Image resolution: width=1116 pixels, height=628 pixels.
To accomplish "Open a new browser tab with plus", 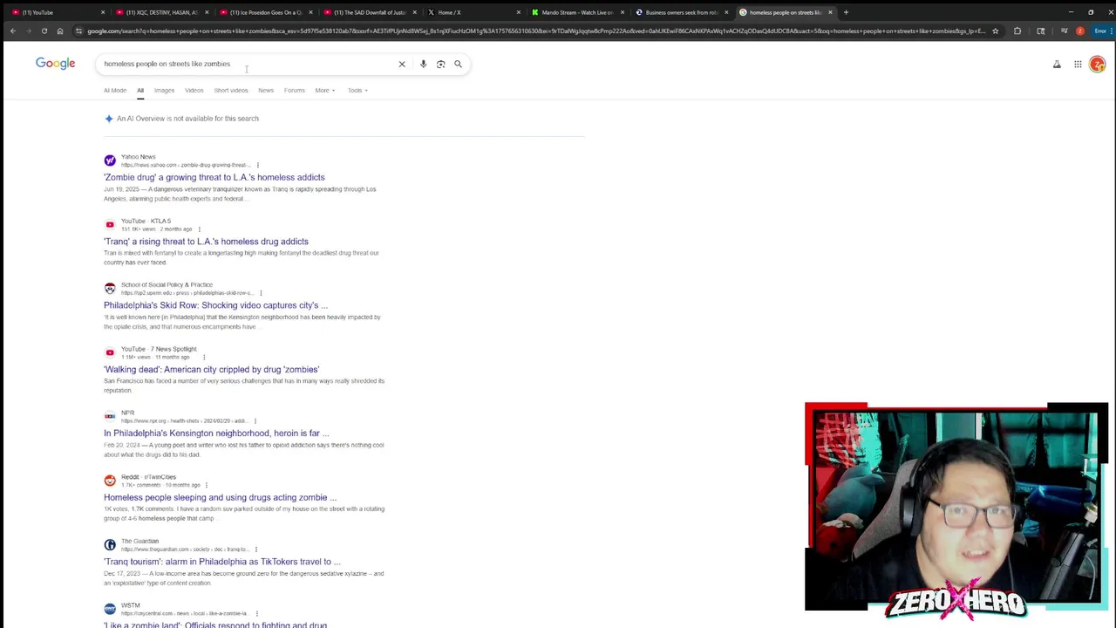I will pyautogui.click(x=846, y=12).
